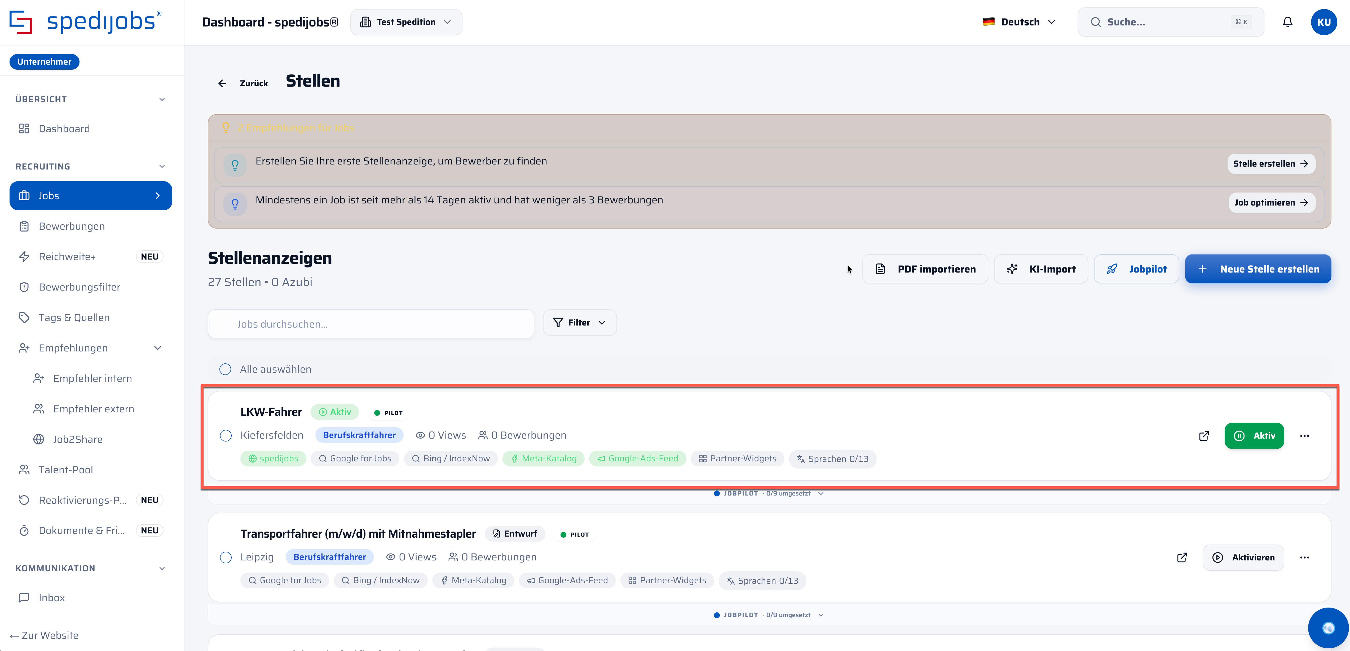This screenshot has height=651, width=1350.
Task: Open Inbox in the sidebar
Action: click(x=91, y=598)
